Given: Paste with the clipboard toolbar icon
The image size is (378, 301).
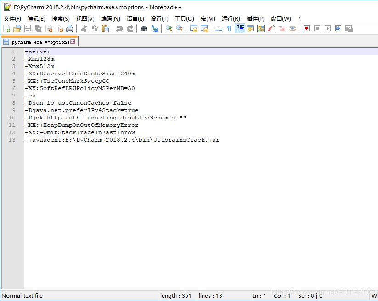Looking at the screenshot, I should 105,28.
